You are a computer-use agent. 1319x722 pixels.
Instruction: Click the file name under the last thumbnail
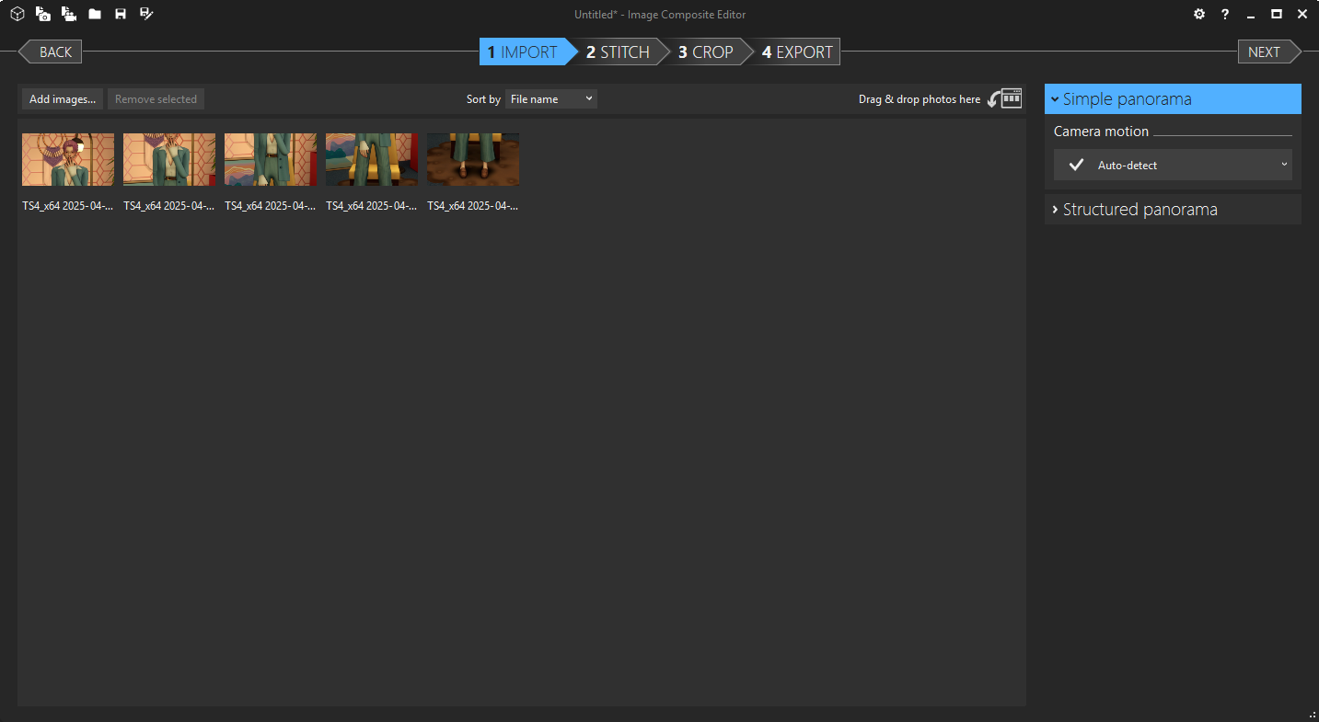[x=473, y=206]
